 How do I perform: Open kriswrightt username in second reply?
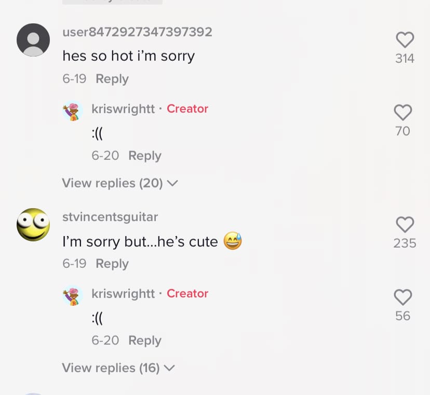click(x=123, y=294)
